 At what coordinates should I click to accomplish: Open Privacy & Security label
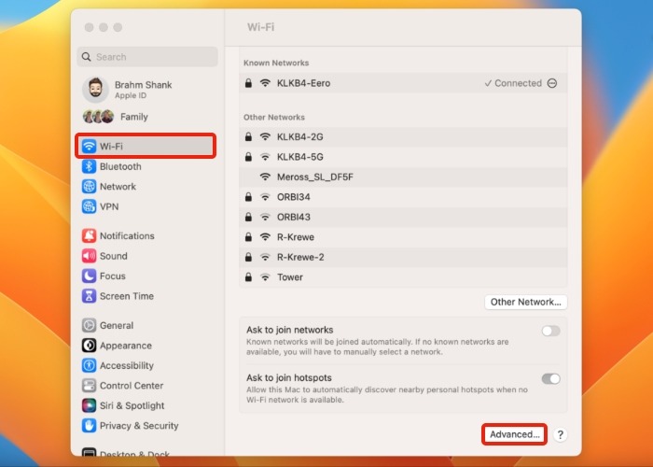point(139,425)
